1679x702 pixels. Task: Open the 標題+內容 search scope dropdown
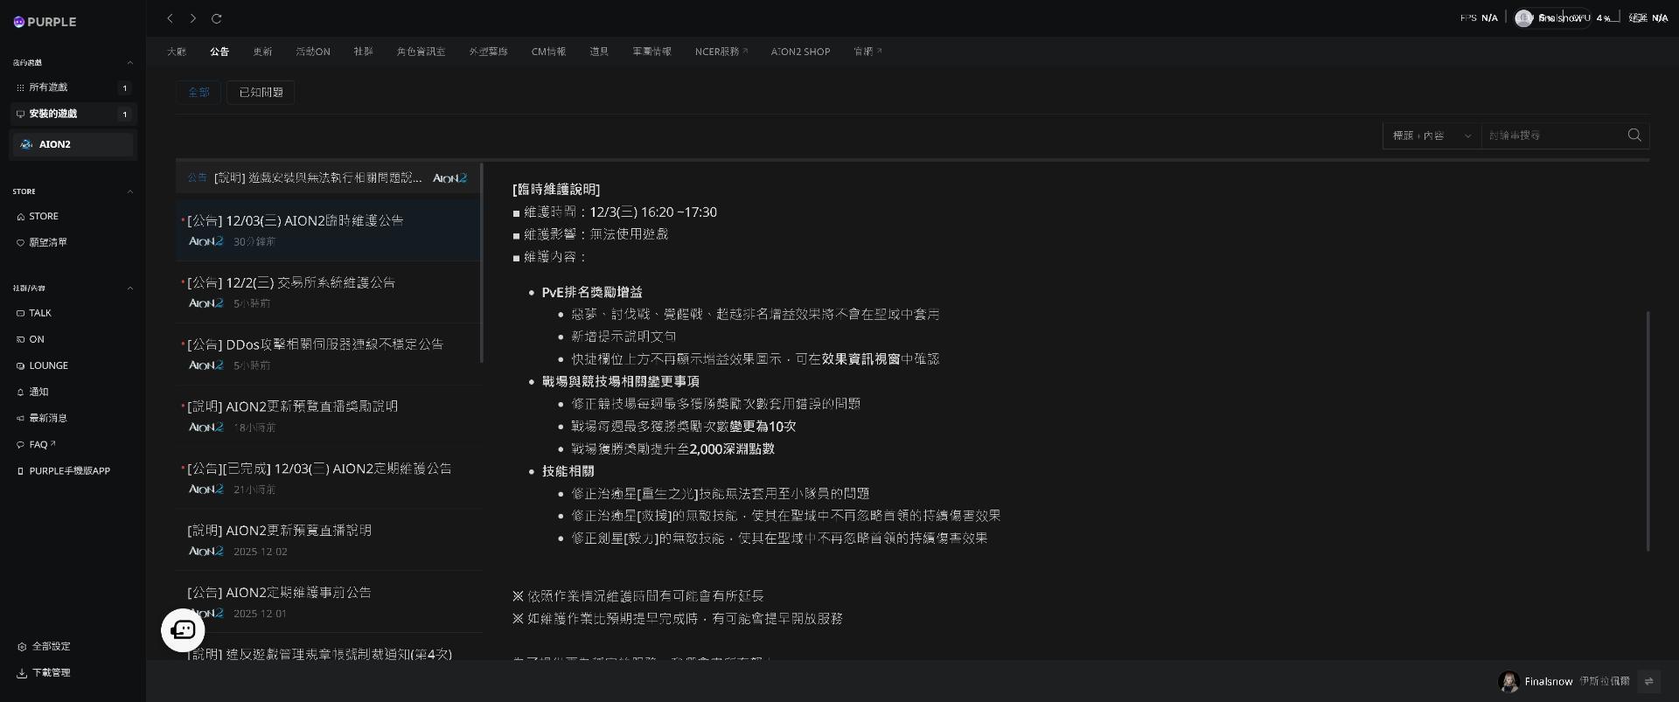tap(1432, 136)
